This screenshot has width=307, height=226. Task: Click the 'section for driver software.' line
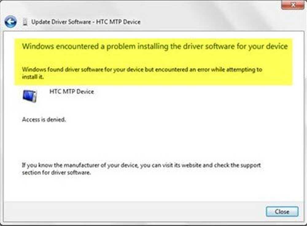tap(56, 172)
